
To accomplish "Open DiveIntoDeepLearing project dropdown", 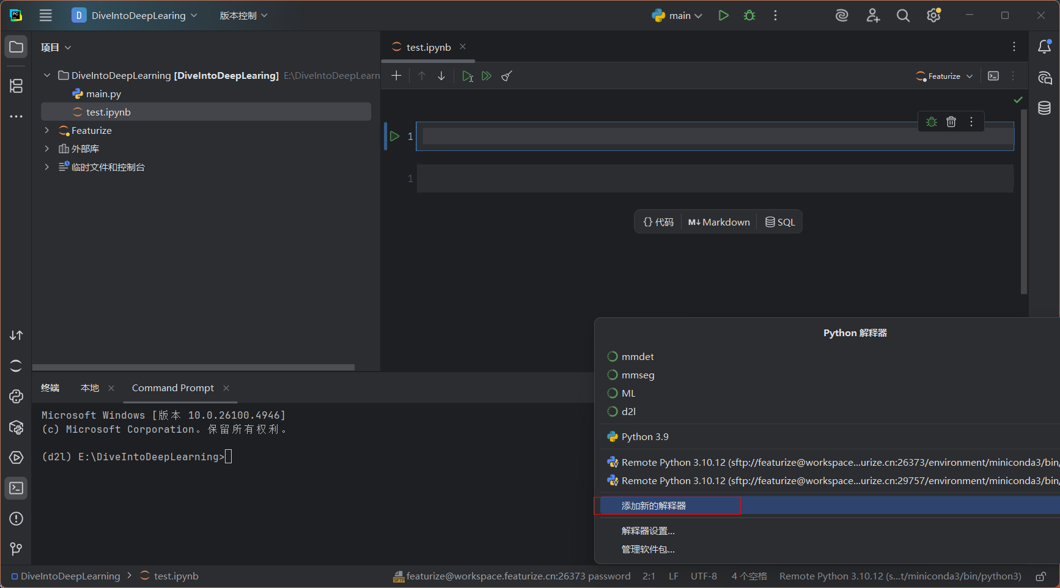I will point(134,15).
